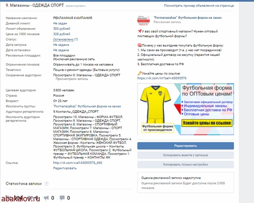
Task: Set the launch date Не задана
Action: (61, 45)
